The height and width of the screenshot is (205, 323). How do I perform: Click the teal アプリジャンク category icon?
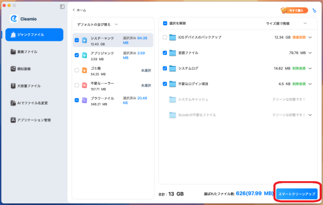coord(85,55)
